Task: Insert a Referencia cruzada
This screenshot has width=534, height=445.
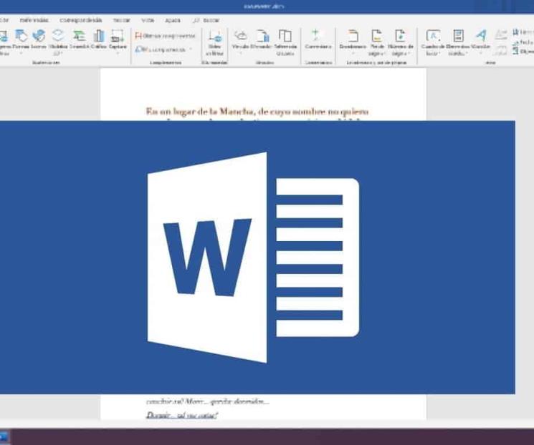Action: point(285,43)
